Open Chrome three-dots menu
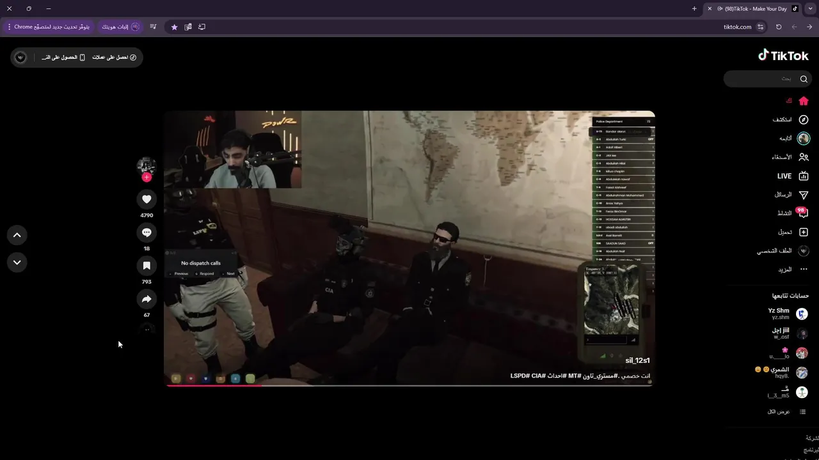Image resolution: width=819 pixels, height=460 pixels. point(9,27)
